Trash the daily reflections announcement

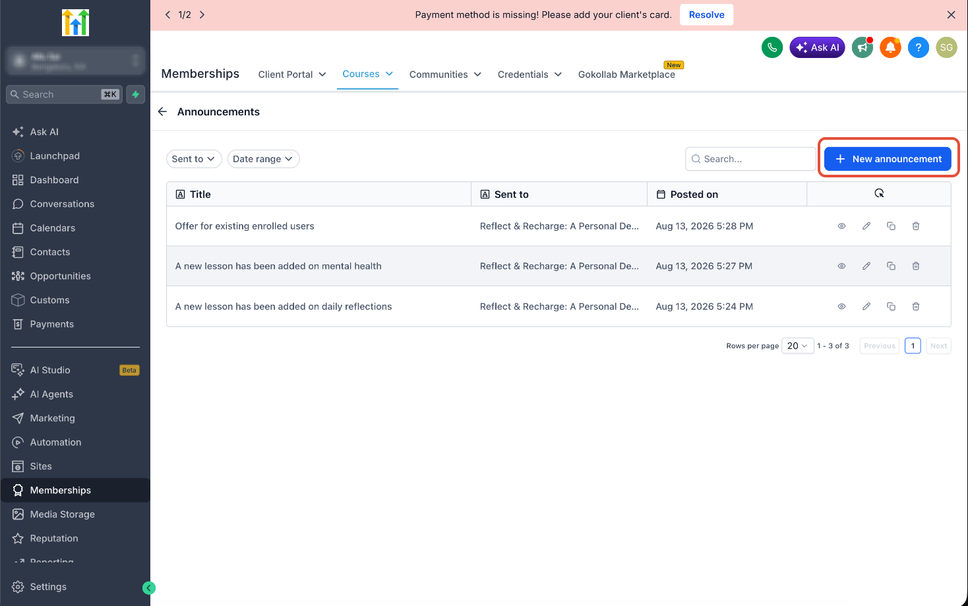pyautogui.click(x=916, y=307)
